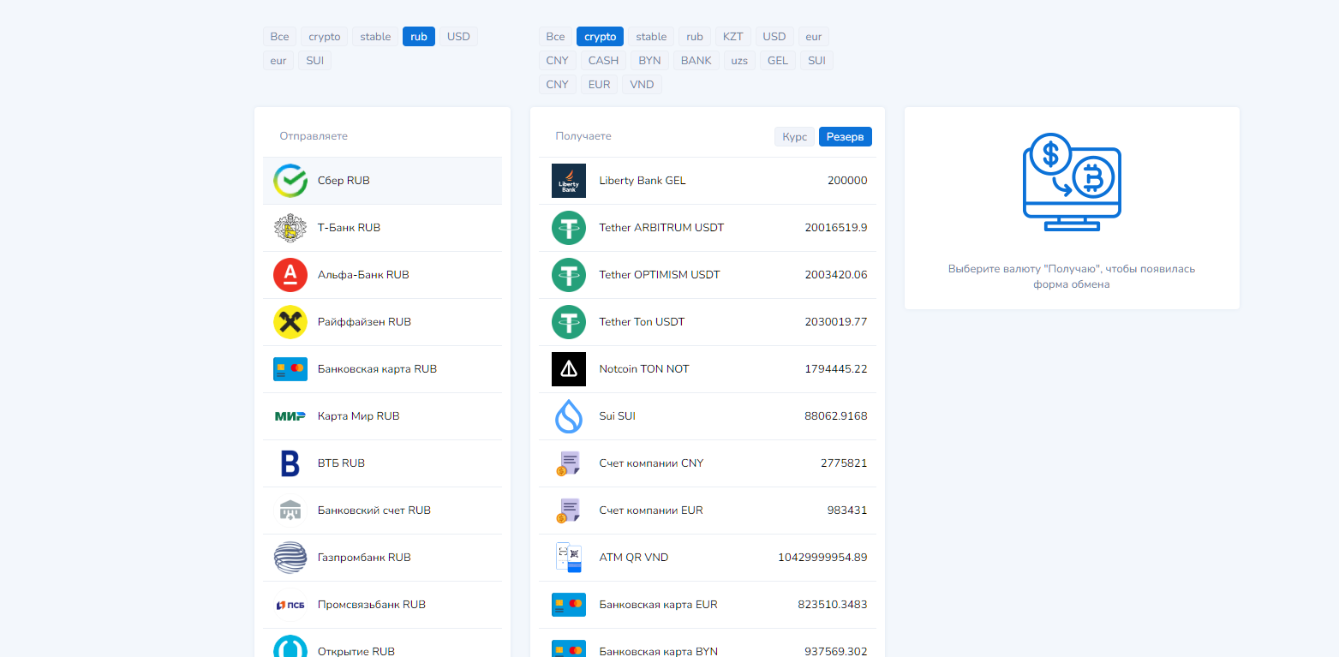Click the Sber RUB green checkmark logo
The height and width of the screenshot is (657, 1339).
coord(290,181)
